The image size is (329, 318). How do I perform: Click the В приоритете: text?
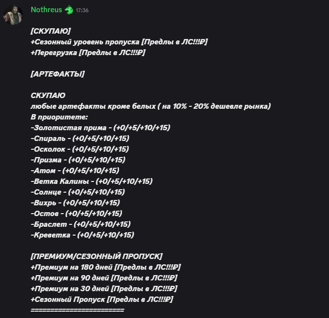coord(59,117)
